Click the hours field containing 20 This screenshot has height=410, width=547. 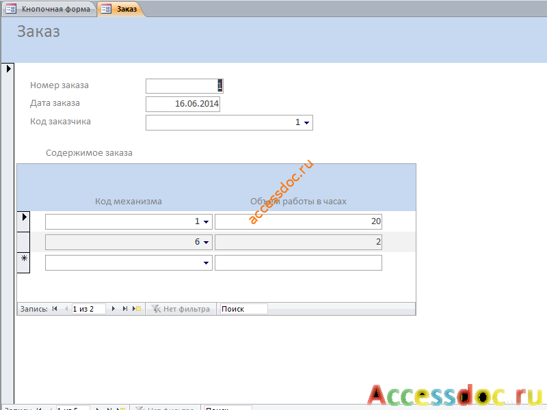point(298,221)
